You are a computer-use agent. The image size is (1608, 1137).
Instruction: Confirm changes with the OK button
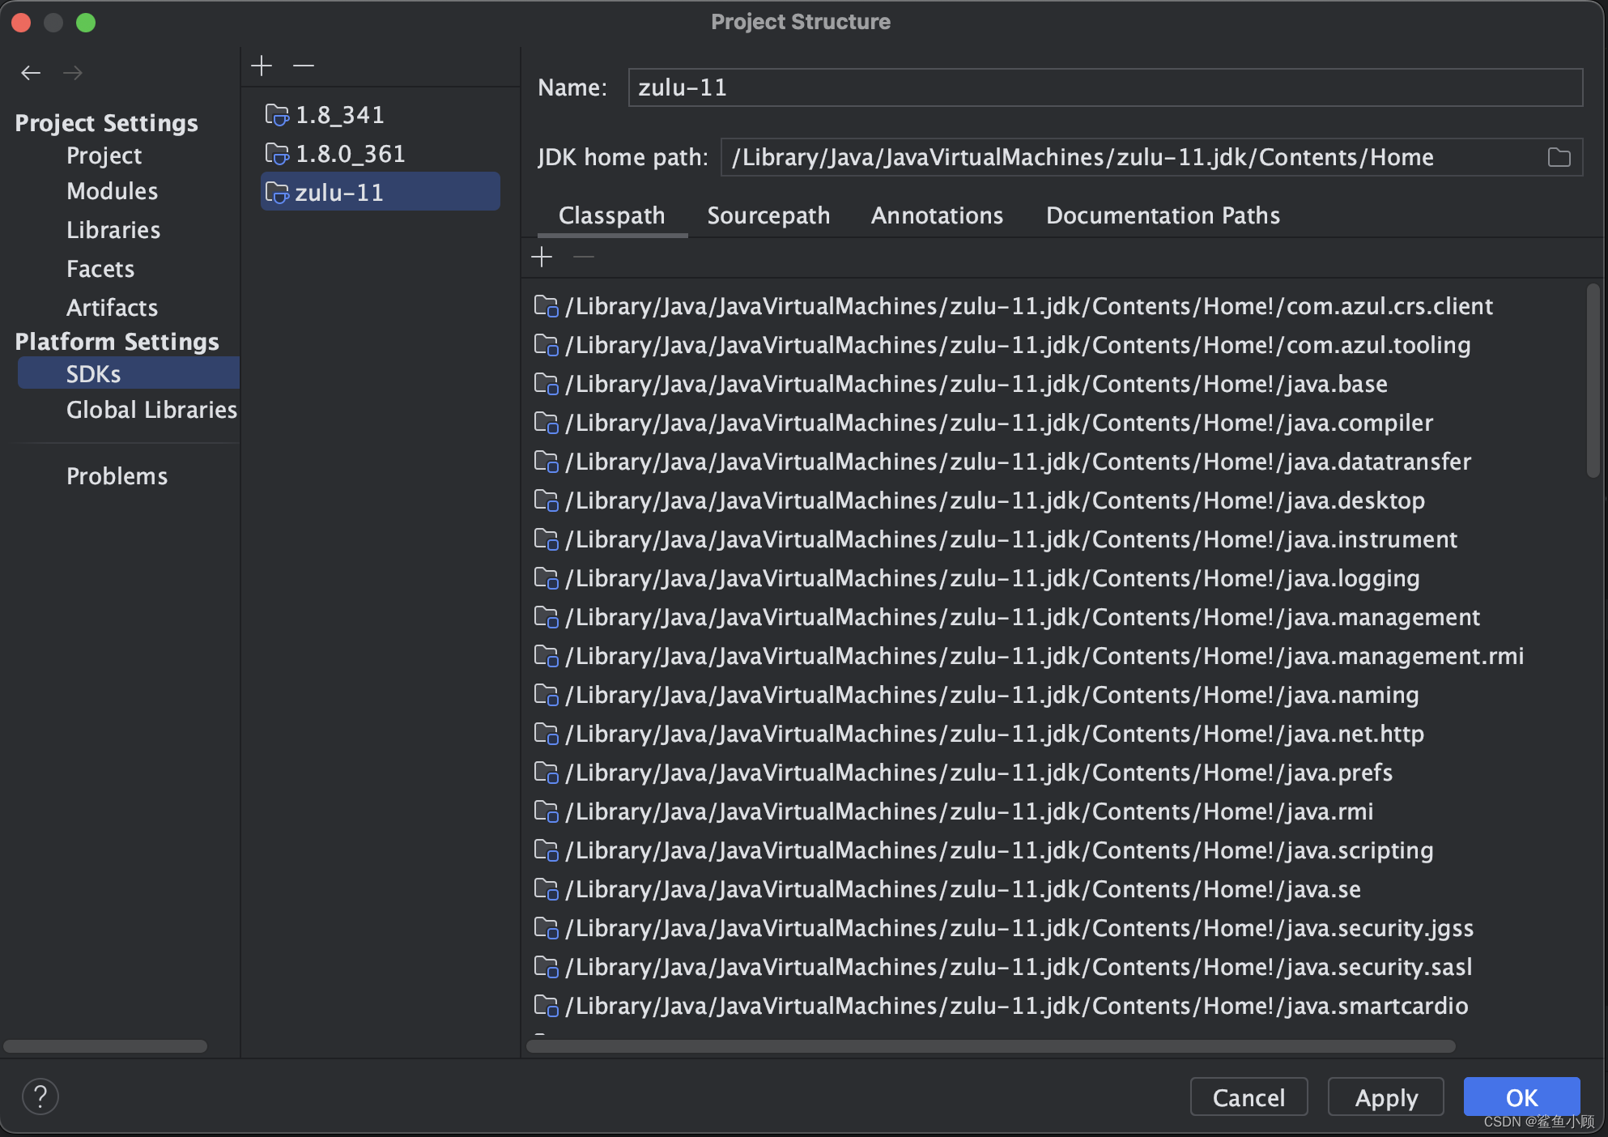click(x=1521, y=1097)
